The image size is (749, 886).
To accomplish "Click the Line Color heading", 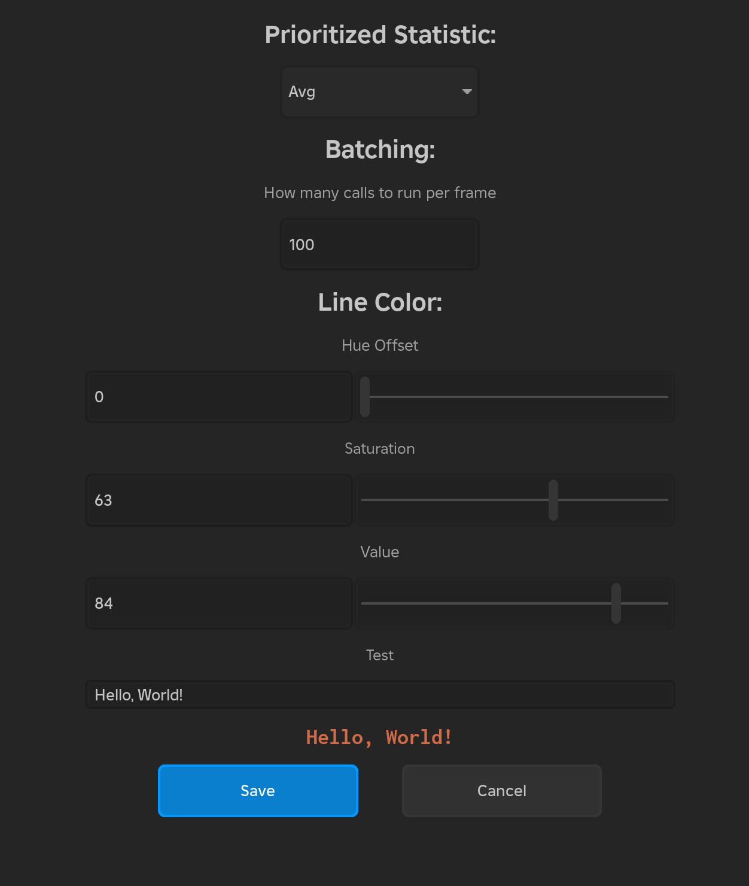I will (x=380, y=302).
